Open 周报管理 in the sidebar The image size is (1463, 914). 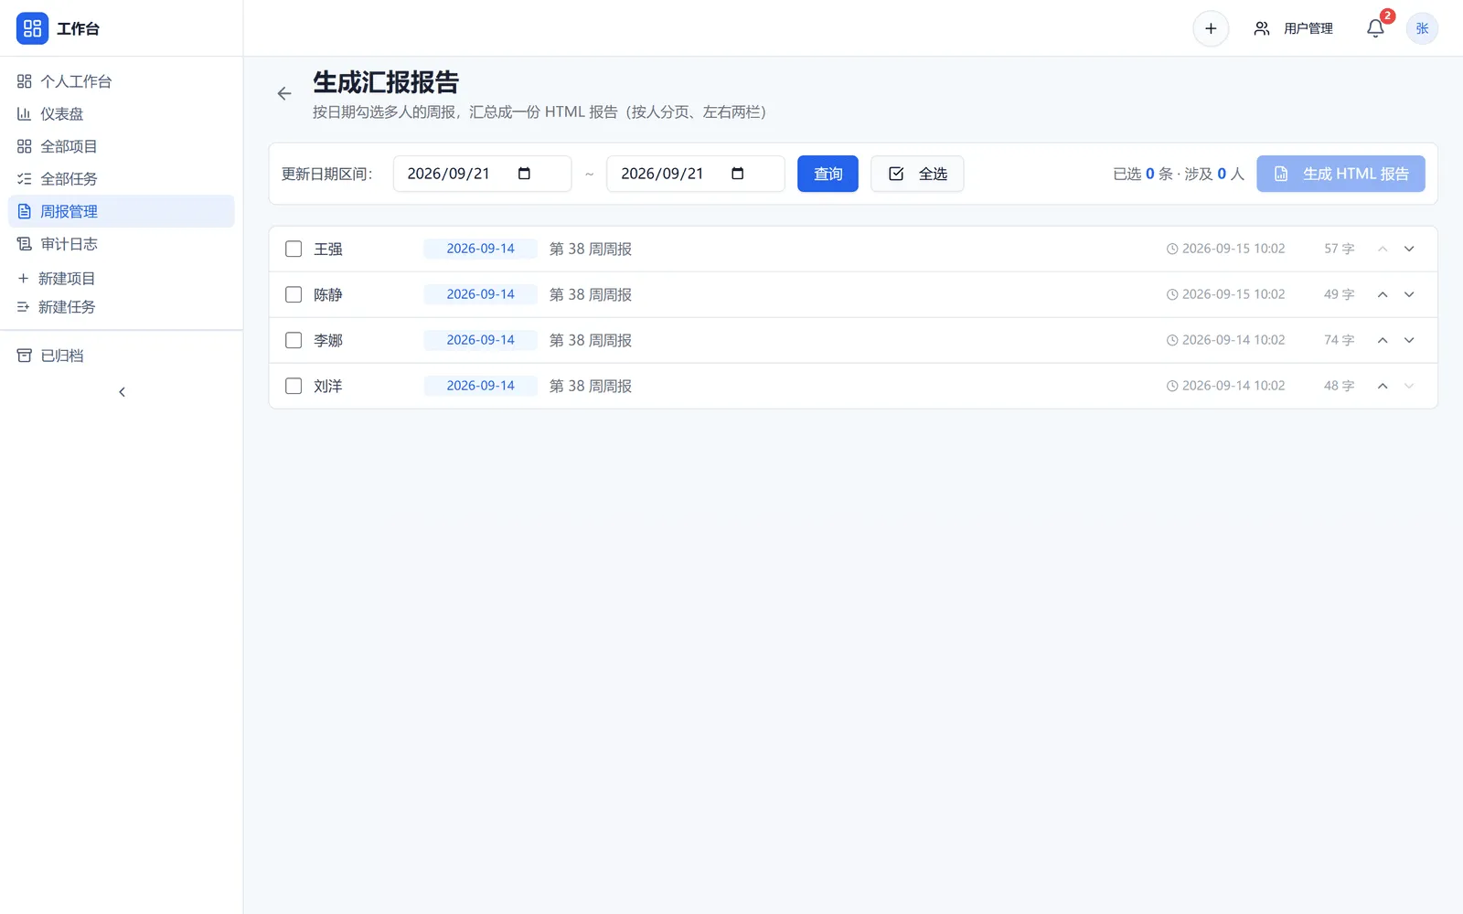coord(122,211)
